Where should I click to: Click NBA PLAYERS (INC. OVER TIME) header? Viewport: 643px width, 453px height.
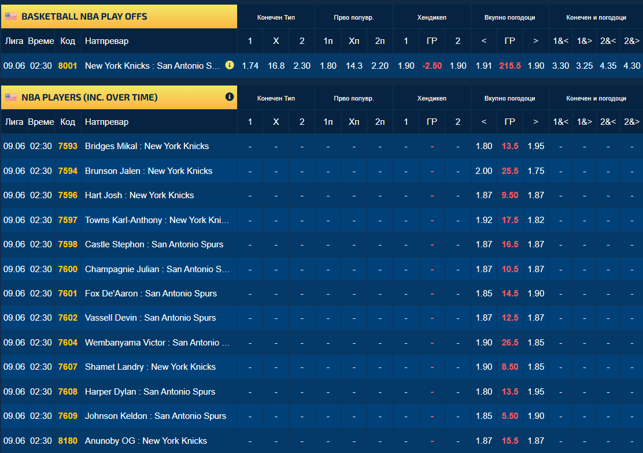tap(119, 97)
